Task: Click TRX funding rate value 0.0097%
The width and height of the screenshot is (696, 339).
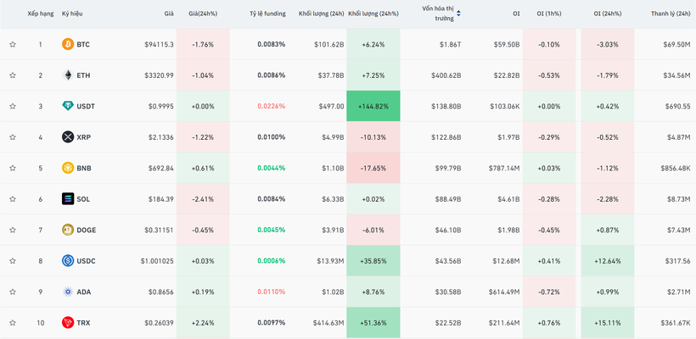Action: 272,323
